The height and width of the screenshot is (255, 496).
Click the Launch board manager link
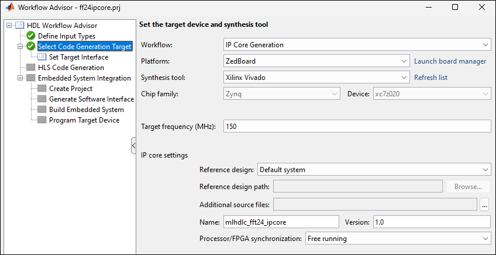[x=450, y=61]
